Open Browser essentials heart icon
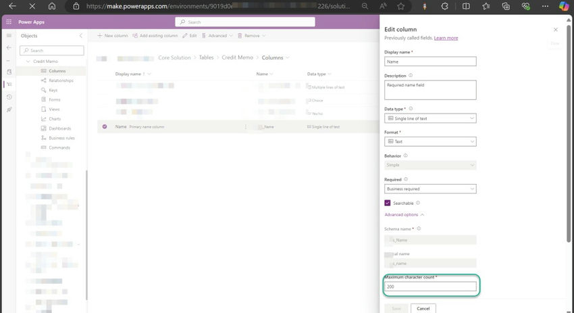Screen dimensions: 574x313 [525, 6]
